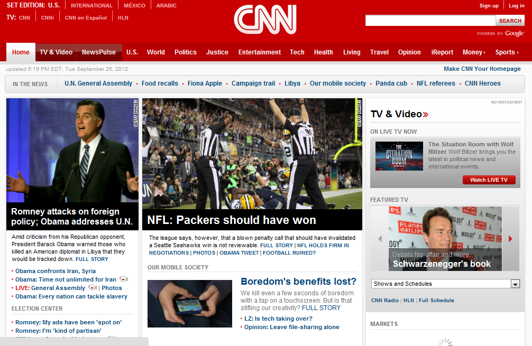Open U.N. General Assembly news topic
Image resolution: width=532 pixels, height=346 pixels.
pyautogui.click(x=98, y=83)
